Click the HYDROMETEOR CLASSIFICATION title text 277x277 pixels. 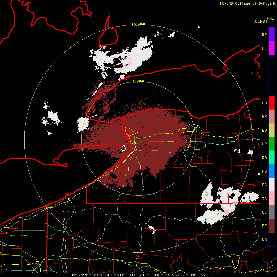(108, 275)
